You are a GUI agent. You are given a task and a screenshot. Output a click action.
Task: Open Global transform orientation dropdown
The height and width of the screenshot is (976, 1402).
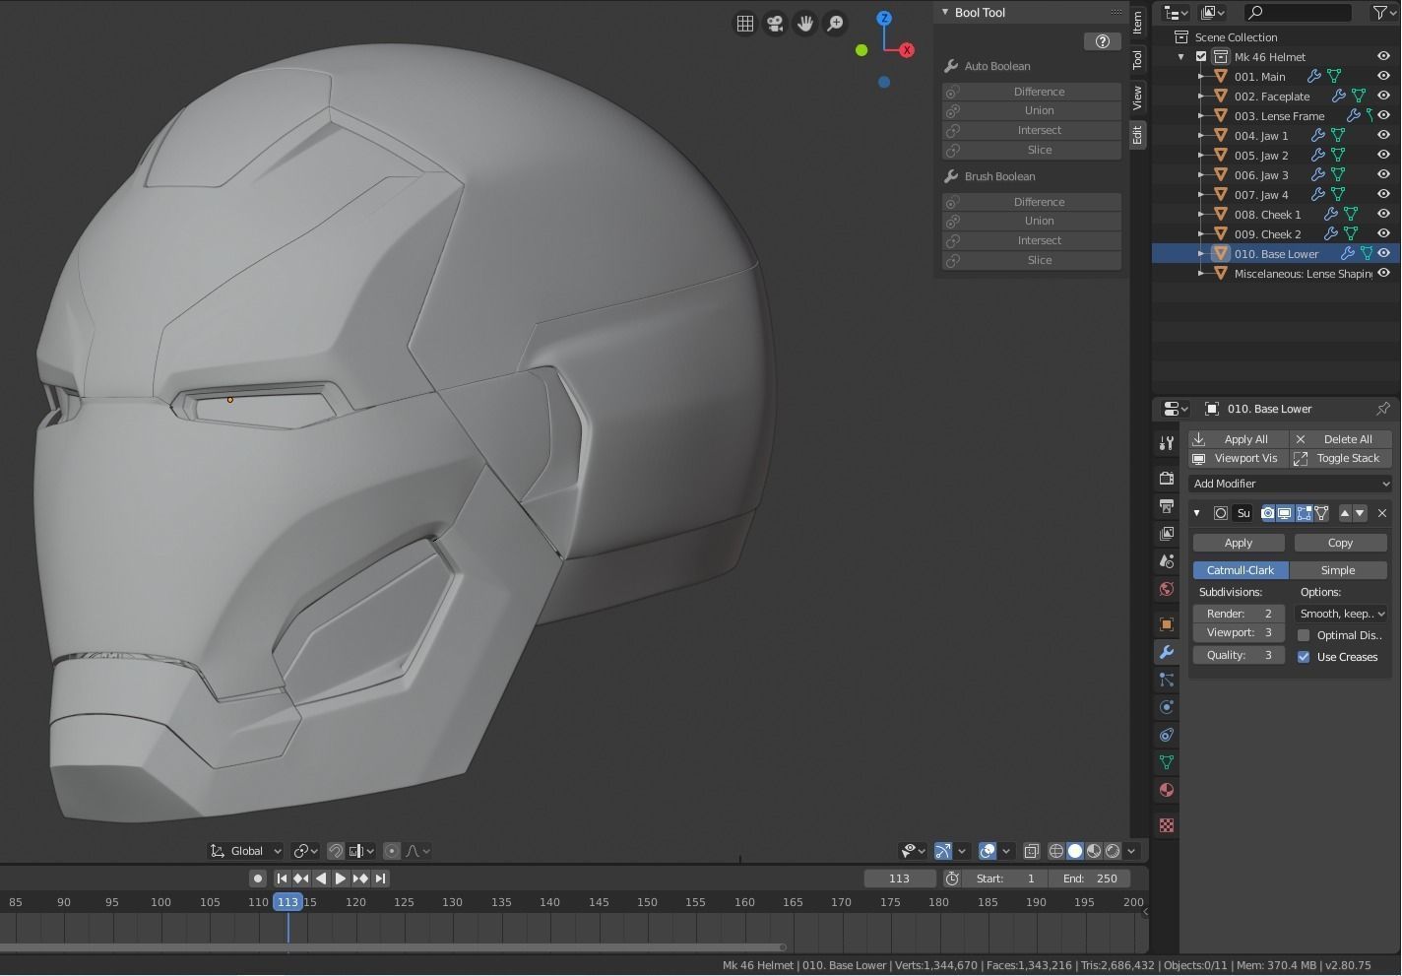[247, 851]
